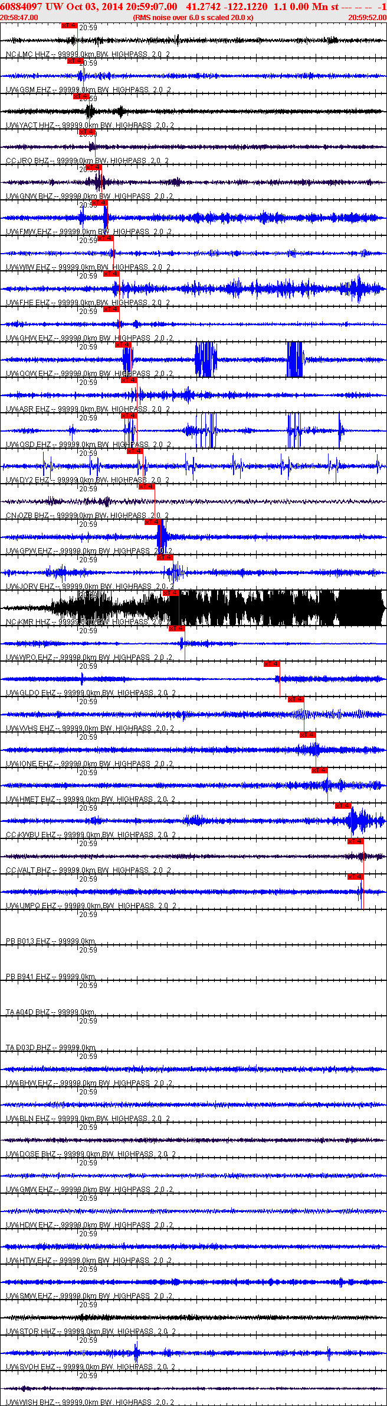The width and height of the screenshot is (387, 1406).
Task: Click red pick marker on GSM trace
Action: 75,61
